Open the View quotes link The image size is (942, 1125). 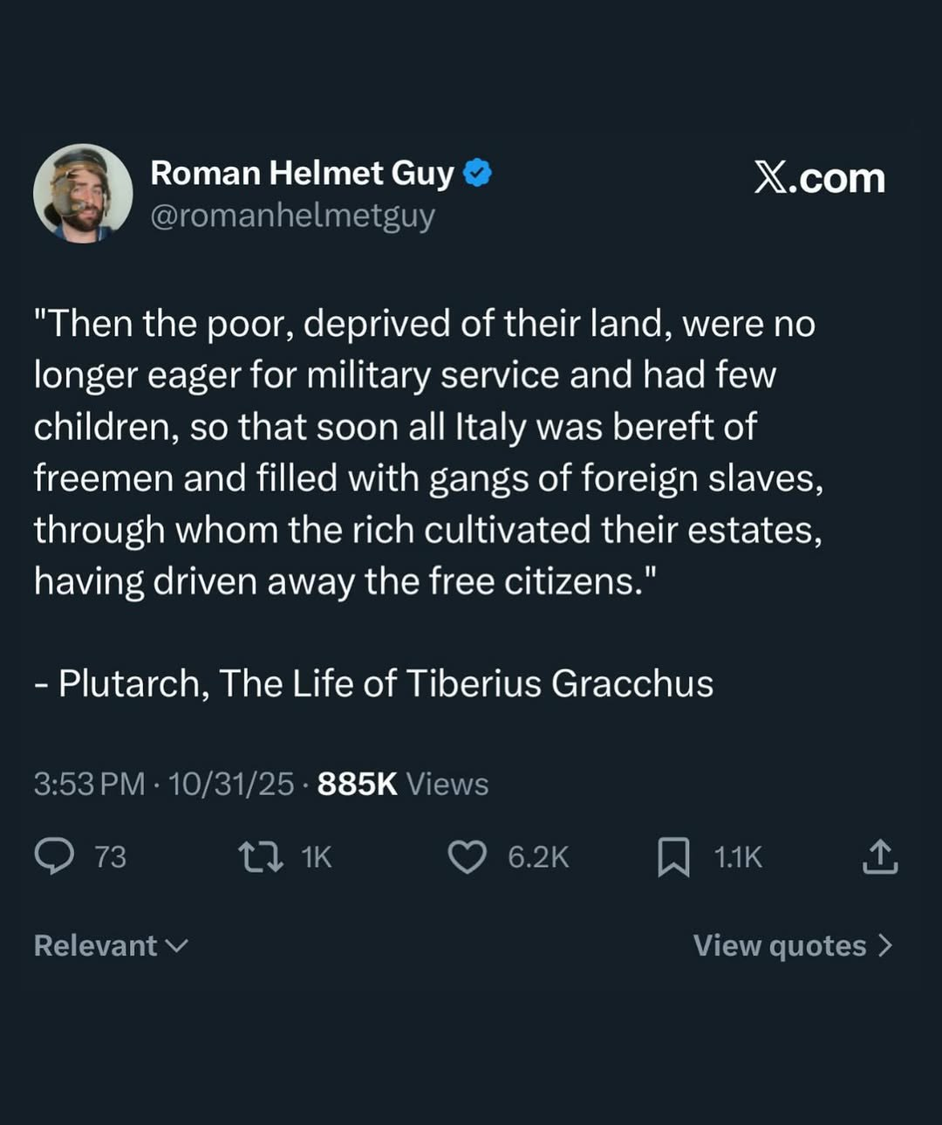780,945
